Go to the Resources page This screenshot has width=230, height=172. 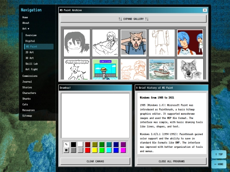pyautogui.click(x=29, y=110)
